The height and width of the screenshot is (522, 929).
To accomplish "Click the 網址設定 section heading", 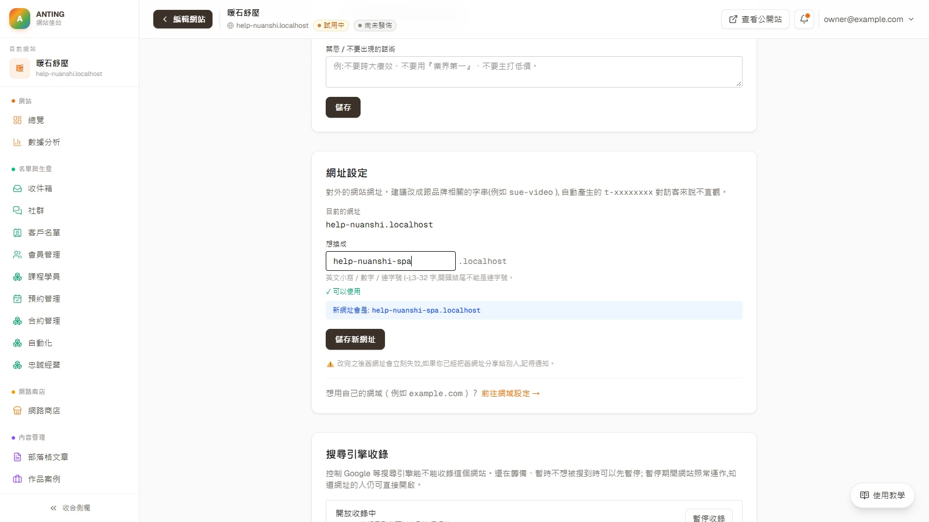I will [347, 173].
